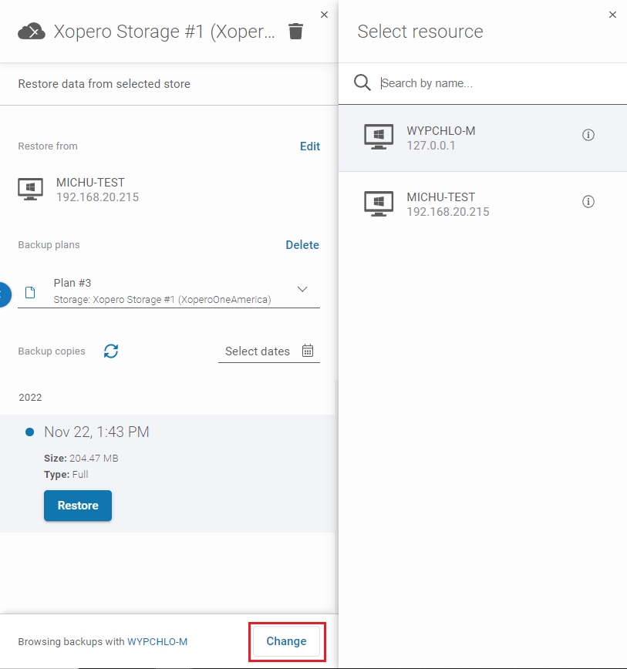Click the trash icon beside storage title
The image size is (627, 669).
(x=295, y=32)
